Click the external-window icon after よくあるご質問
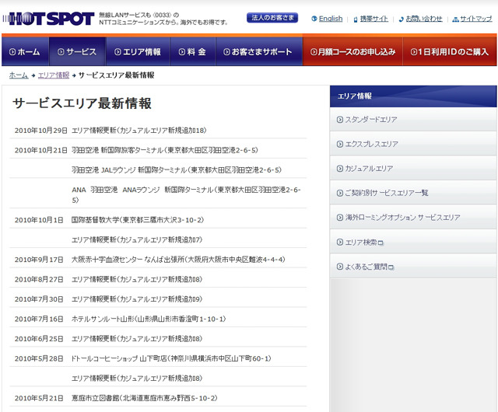 tap(391, 267)
